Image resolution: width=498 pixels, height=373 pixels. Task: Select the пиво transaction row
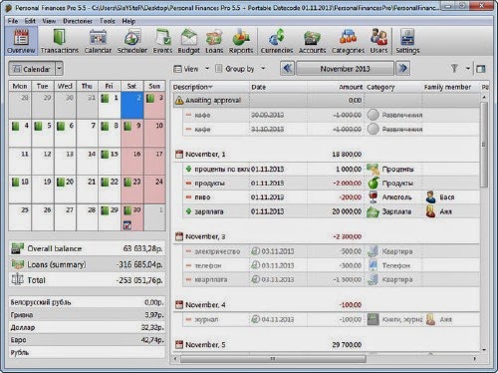pos(331,197)
